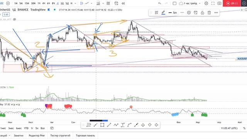Image resolution: width=247 pixels, height=139 pixels.
Task: Open chart settings gear in the top toolbar
Action: [206, 3]
